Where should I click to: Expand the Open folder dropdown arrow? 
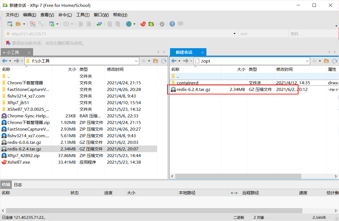click(24, 24)
